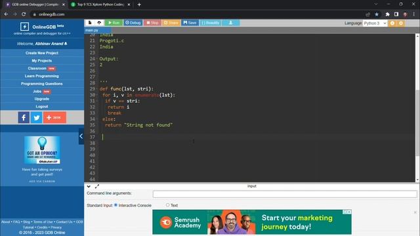This screenshot has height=236, width=420.
Task: Toggle the browser side panel icon
Action: pos(396,14)
